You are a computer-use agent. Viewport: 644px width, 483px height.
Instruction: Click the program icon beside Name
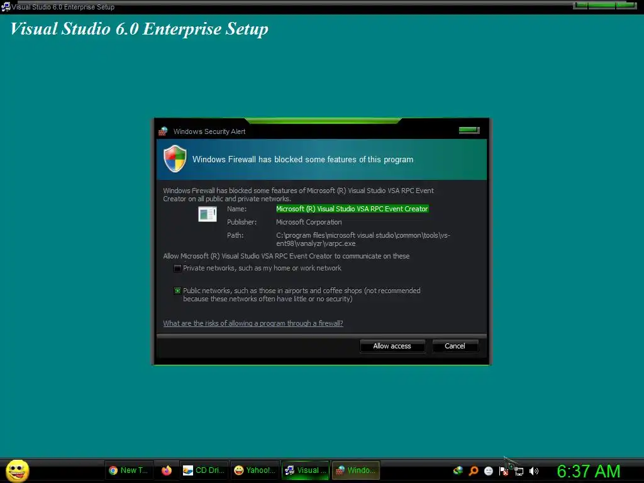point(208,214)
